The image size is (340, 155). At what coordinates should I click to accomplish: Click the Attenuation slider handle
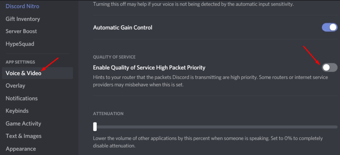(95, 126)
